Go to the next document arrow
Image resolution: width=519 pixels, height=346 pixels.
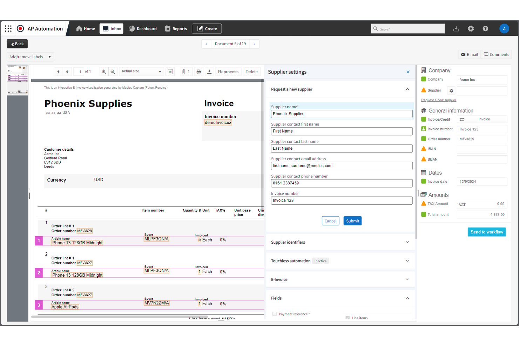255,44
